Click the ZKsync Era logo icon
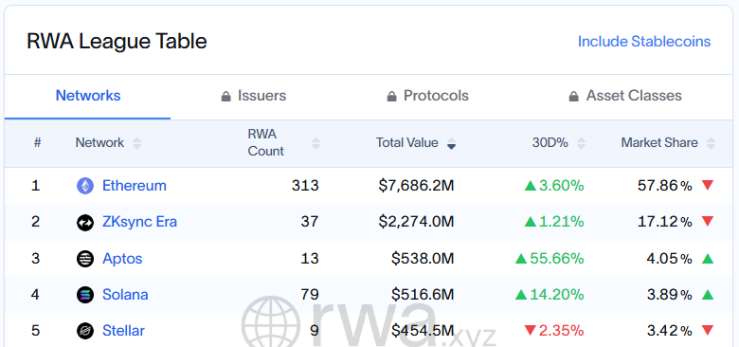The image size is (739, 347). 85,222
